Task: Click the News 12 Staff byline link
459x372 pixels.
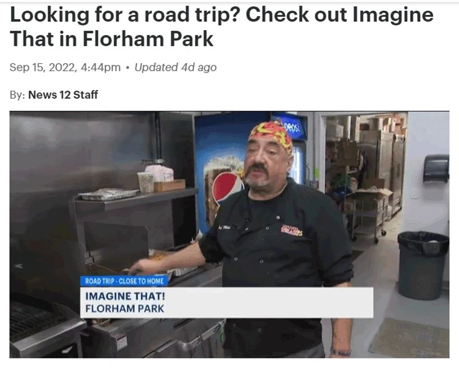Action: click(63, 95)
